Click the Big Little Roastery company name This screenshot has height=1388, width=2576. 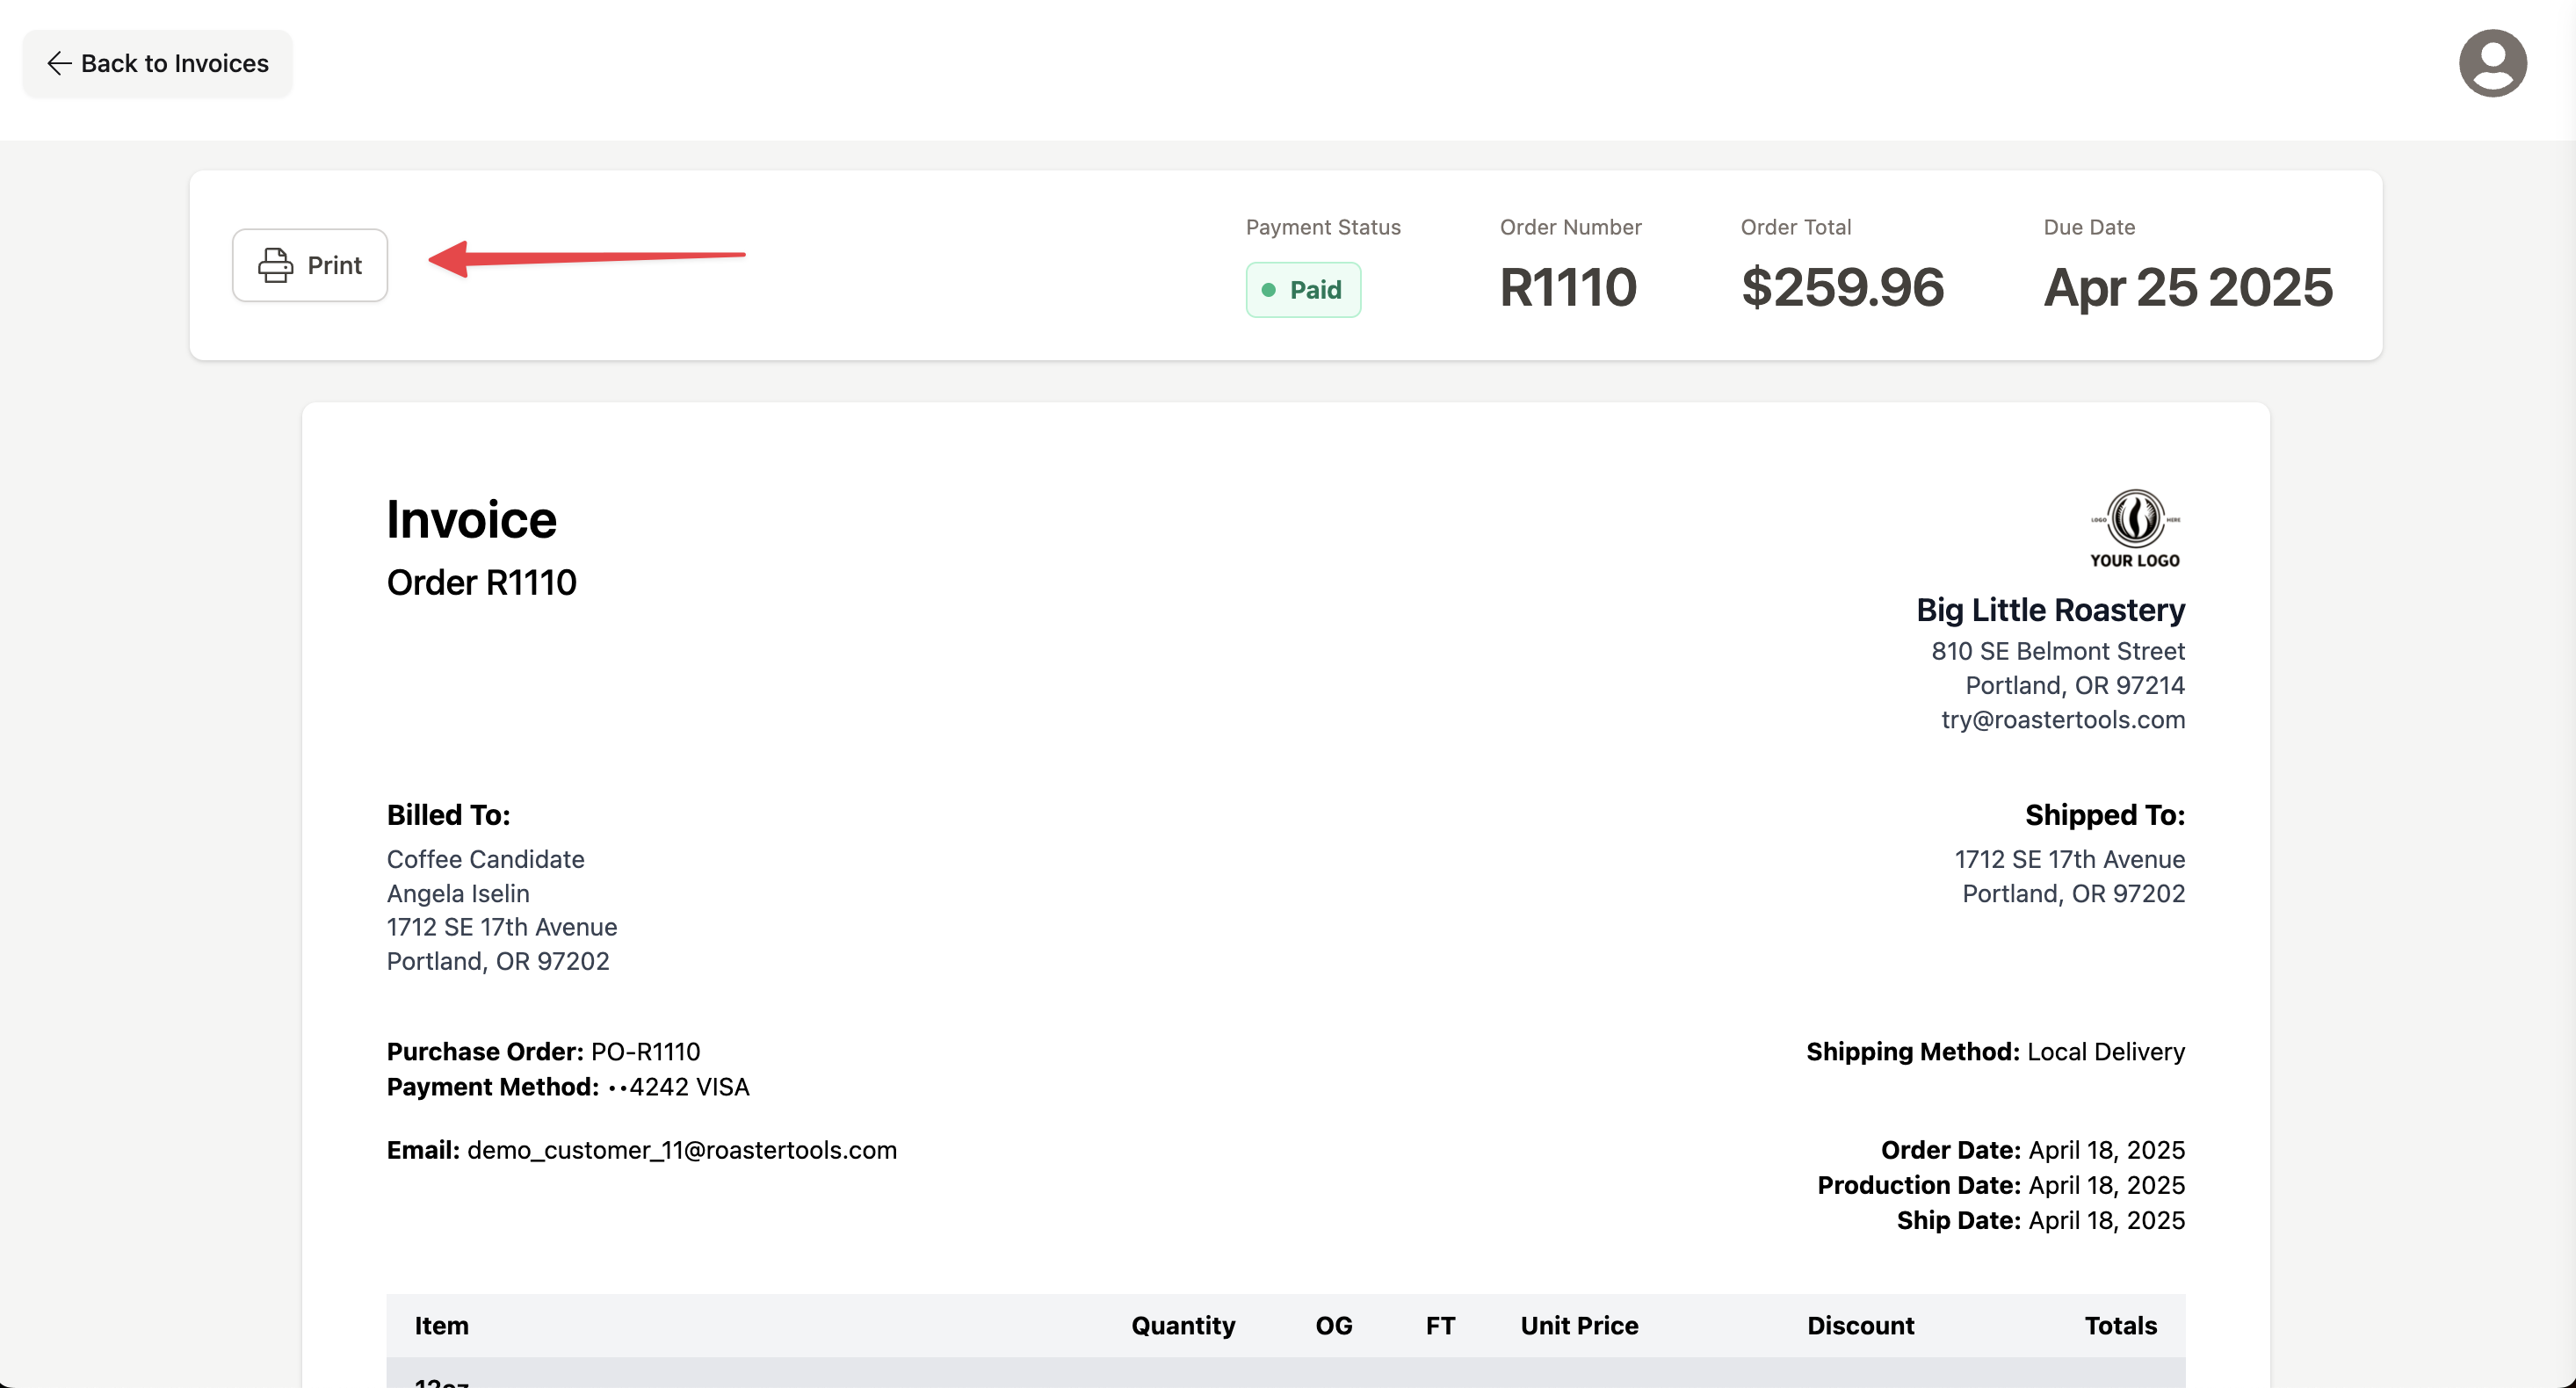[x=2050, y=610]
